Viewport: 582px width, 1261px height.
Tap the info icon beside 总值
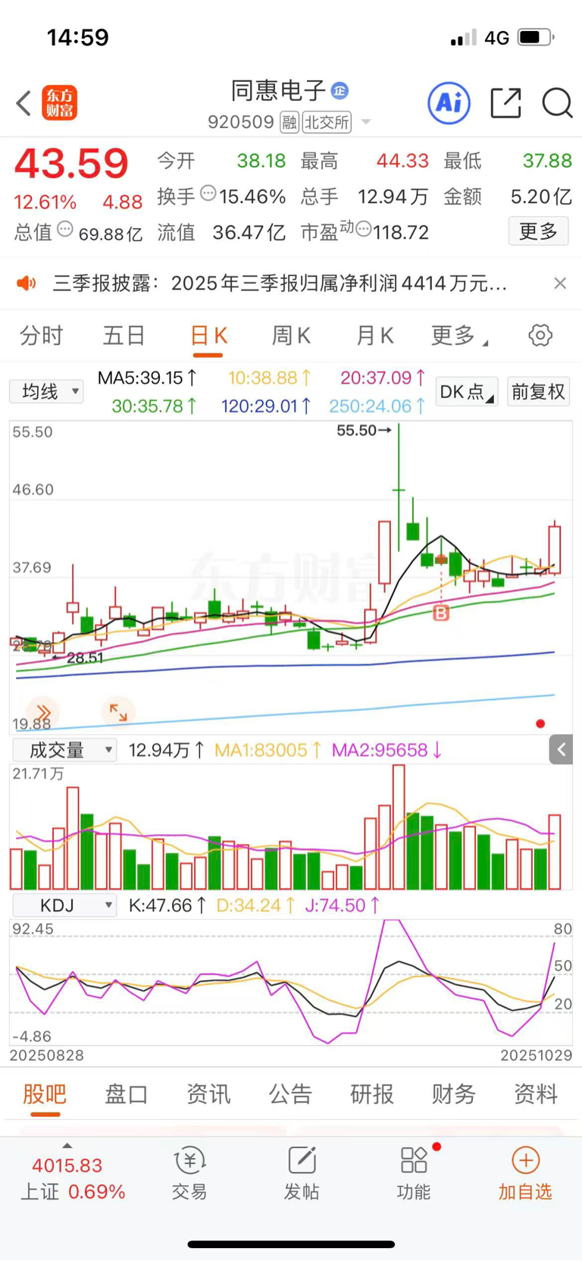click(x=65, y=228)
